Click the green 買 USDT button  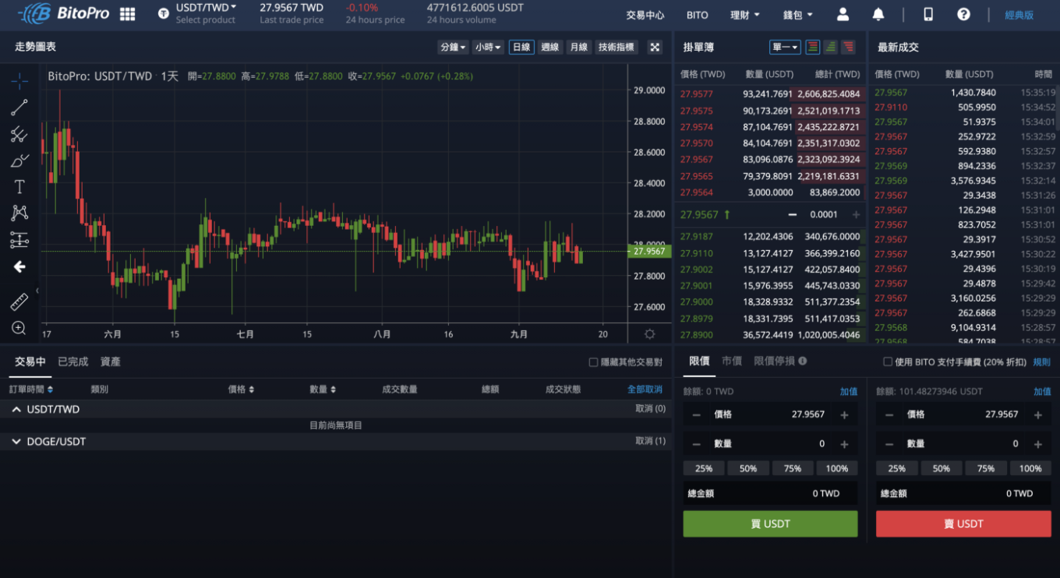pos(770,523)
